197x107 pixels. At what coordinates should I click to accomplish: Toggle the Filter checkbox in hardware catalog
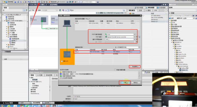170,18
